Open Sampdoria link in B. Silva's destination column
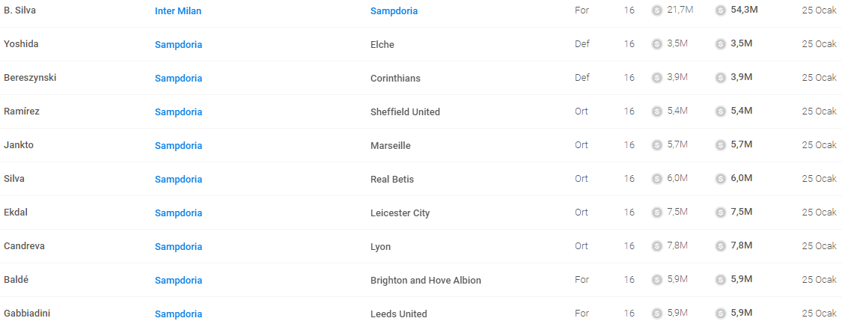The width and height of the screenshot is (842, 330). (x=394, y=10)
